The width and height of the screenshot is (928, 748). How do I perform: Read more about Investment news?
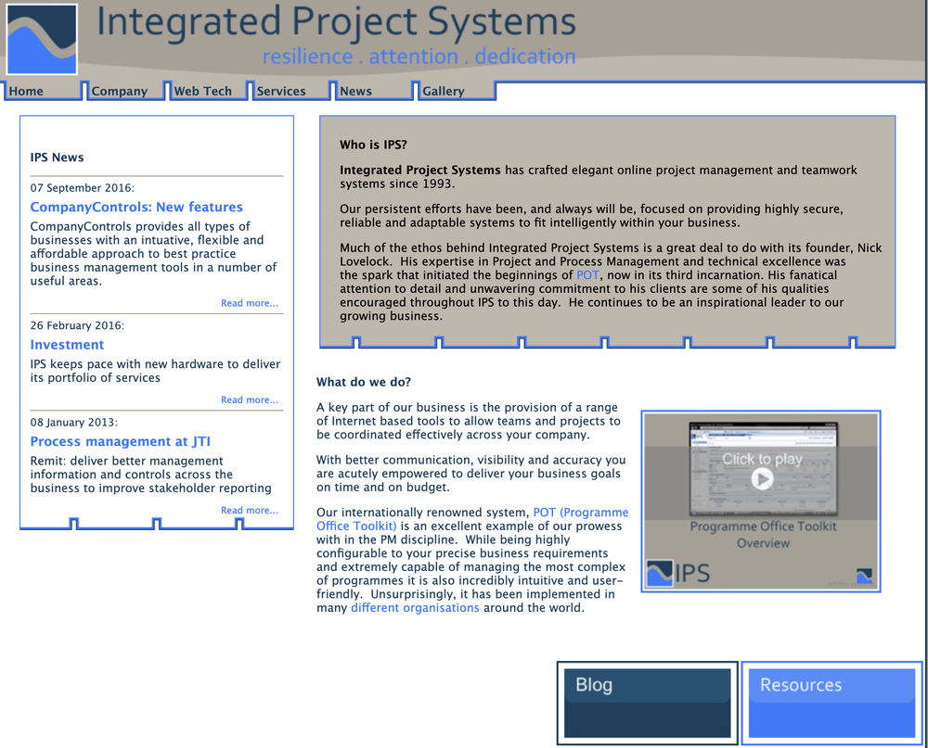coord(249,400)
